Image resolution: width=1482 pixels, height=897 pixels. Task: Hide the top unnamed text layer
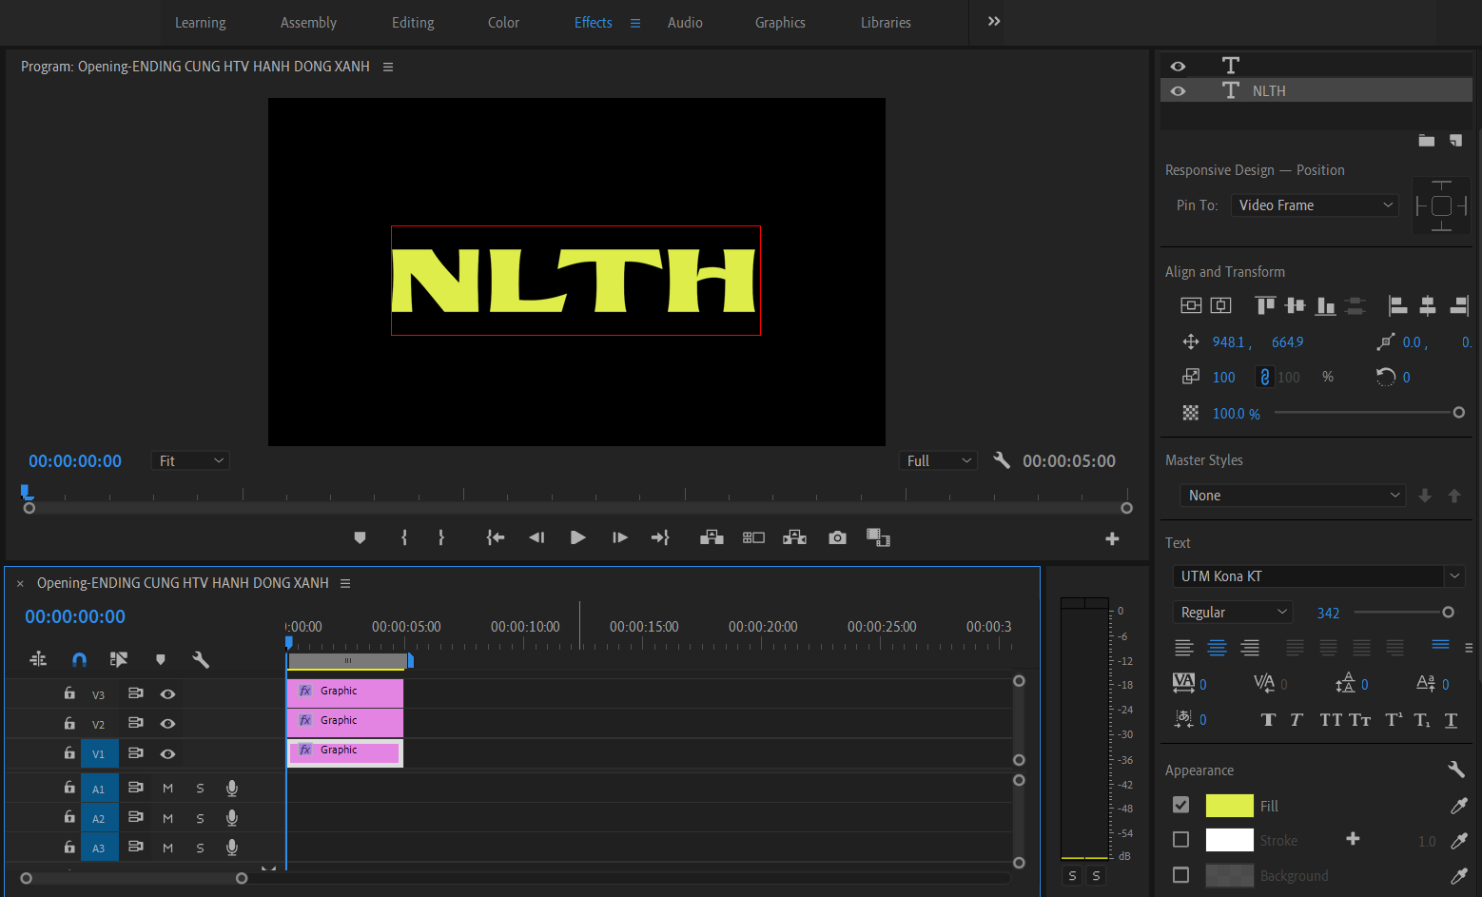click(x=1178, y=67)
